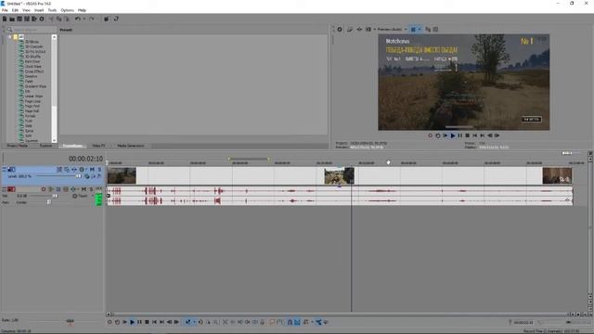Toggle Loop Playback in the timeline transport
The height and width of the screenshot is (334, 594).
(x=117, y=322)
